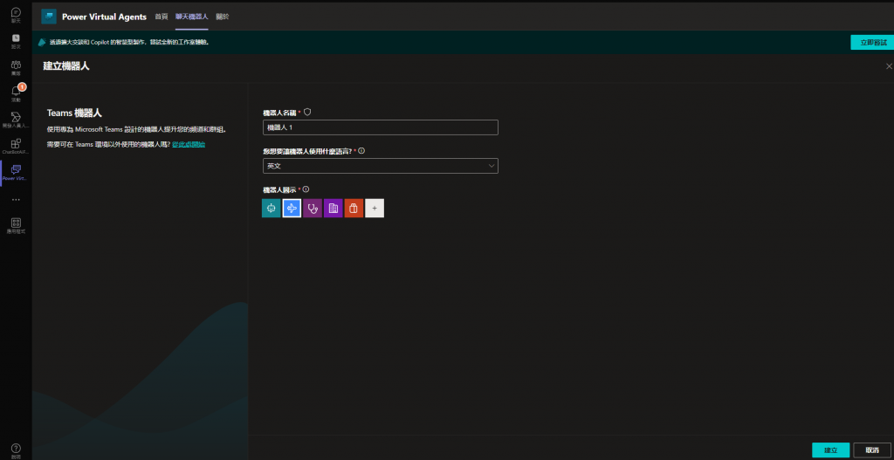The width and height of the screenshot is (894, 460).
Task: Switch to the 聊天機器人 tab
Action: [191, 17]
